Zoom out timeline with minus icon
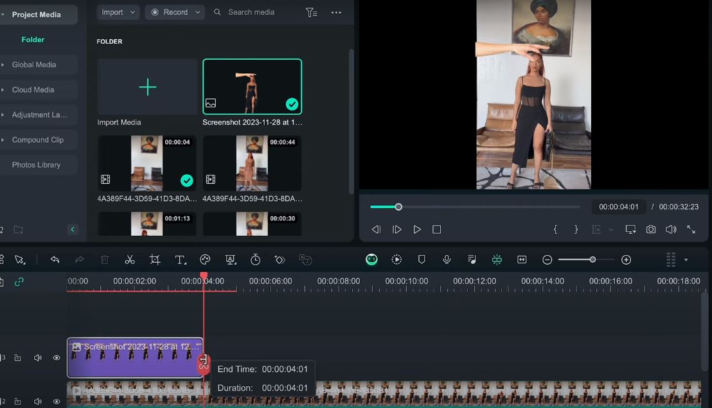The width and height of the screenshot is (712, 408). 547,260
